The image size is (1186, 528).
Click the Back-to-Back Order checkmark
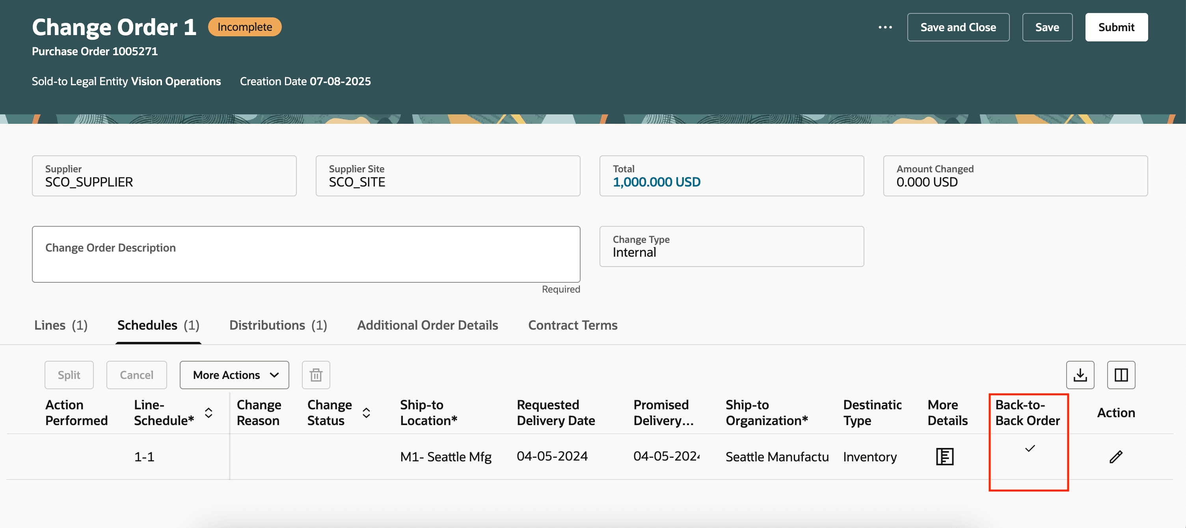pos(1030,448)
